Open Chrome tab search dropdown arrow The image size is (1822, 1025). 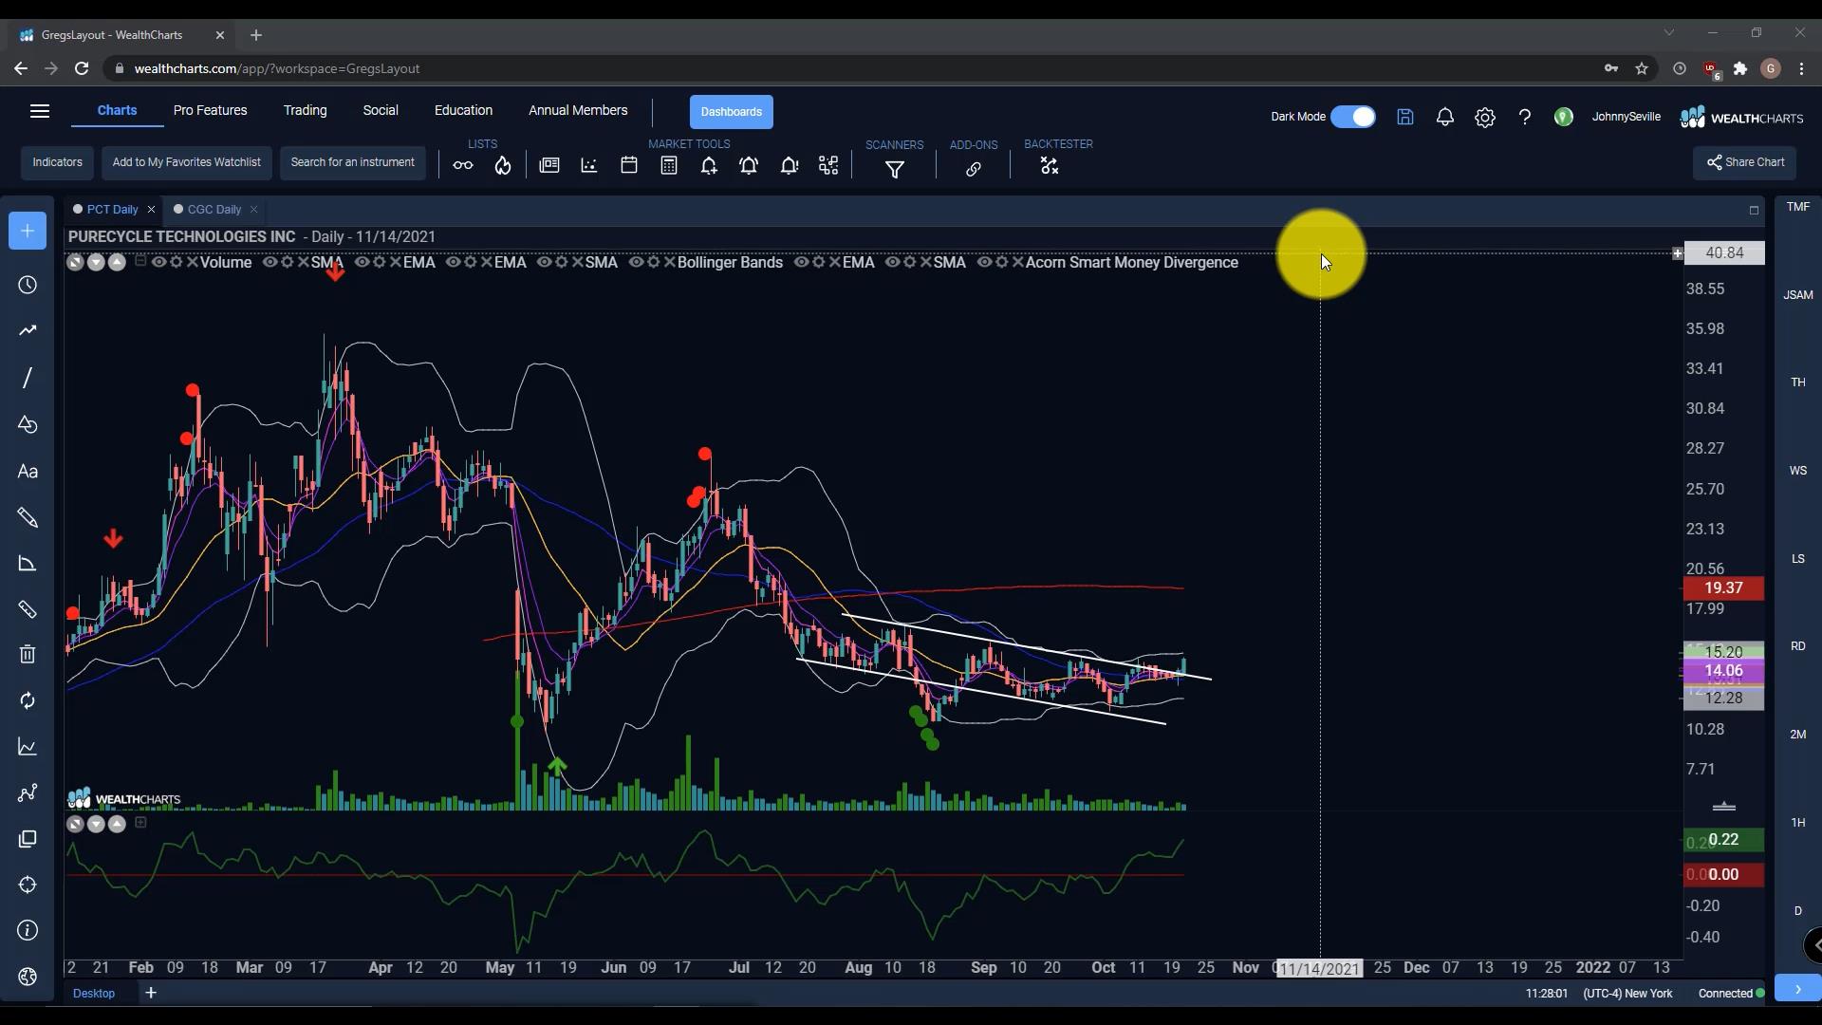[x=1669, y=33]
